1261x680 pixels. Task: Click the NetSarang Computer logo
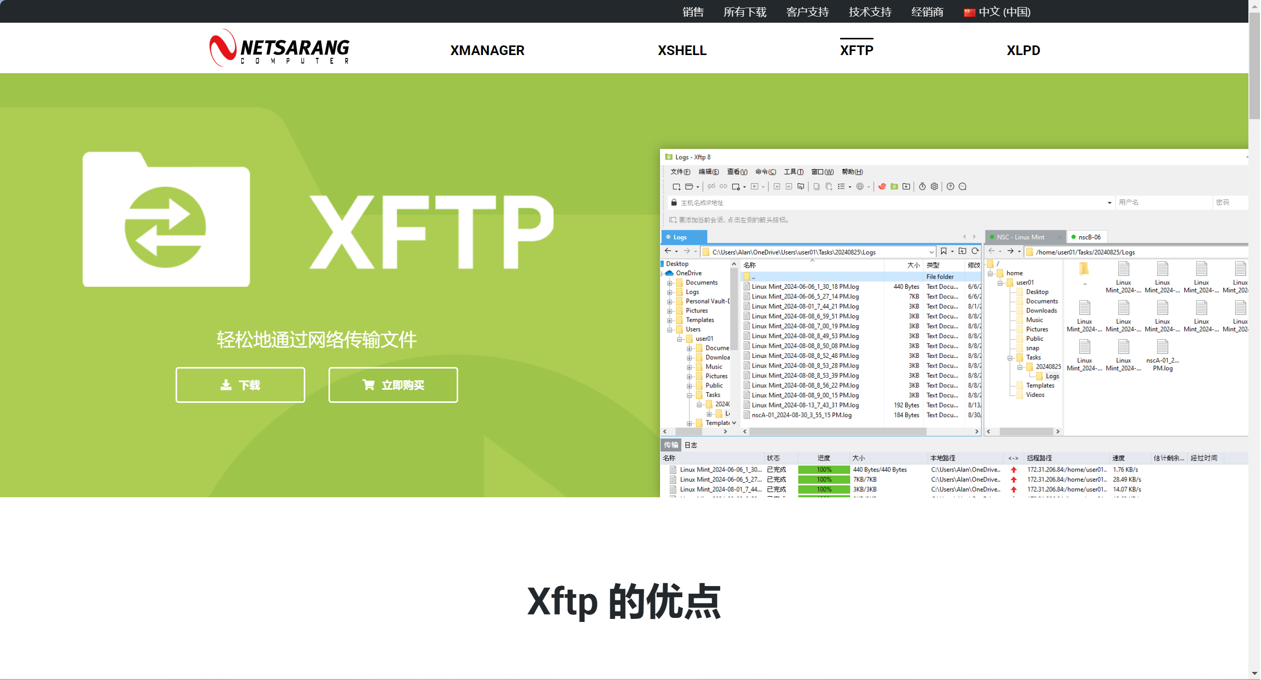[279, 48]
